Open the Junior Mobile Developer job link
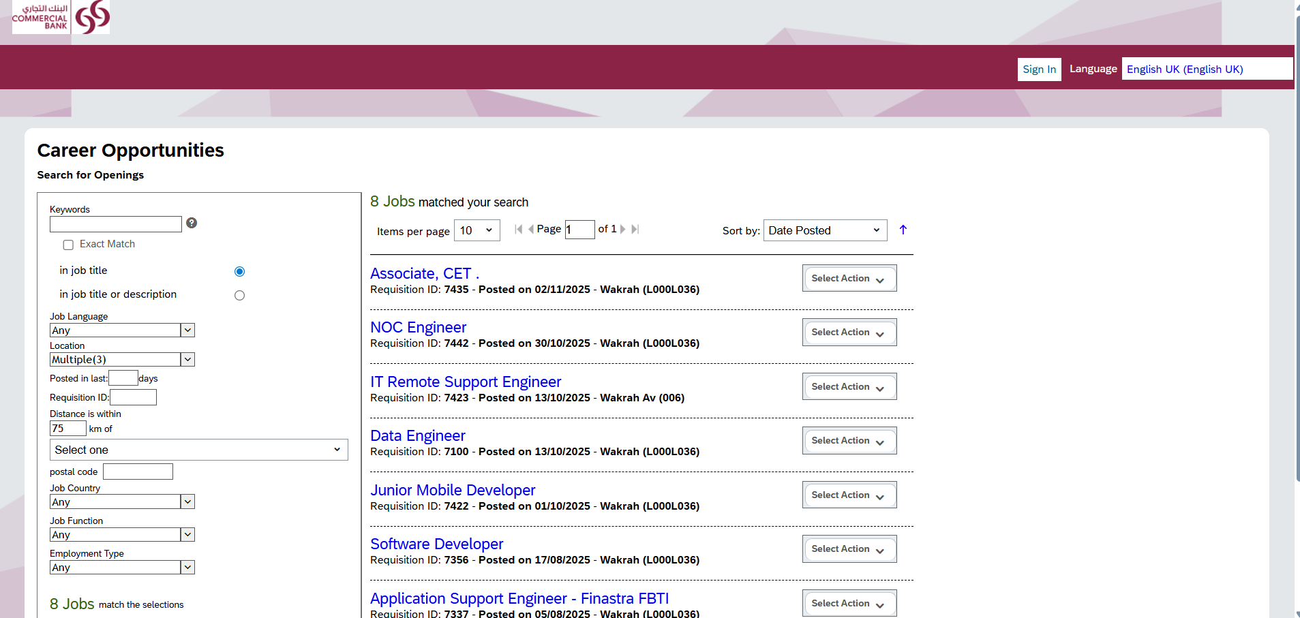This screenshot has width=1300, height=618. point(453,490)
